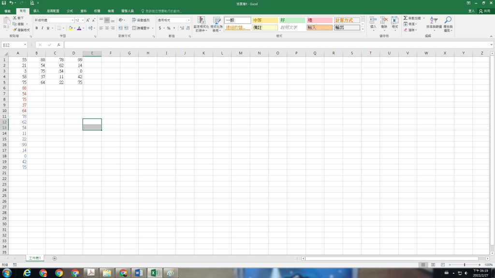The image size is (495, 278).
Task: Switch to the Data (資料) tab
Action: click(83, 11)
